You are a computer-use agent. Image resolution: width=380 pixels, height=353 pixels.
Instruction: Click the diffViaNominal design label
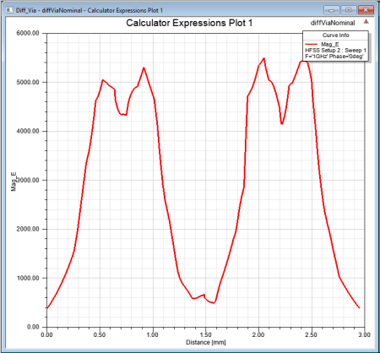click(333, 23)
